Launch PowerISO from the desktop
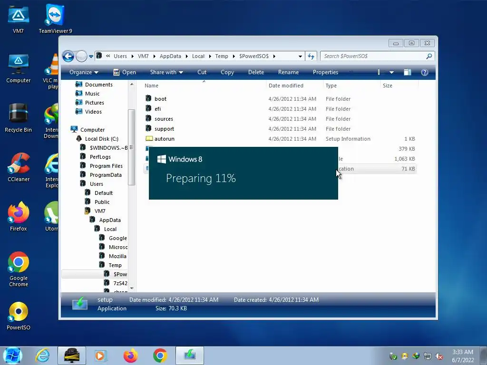 click(19, 316)
